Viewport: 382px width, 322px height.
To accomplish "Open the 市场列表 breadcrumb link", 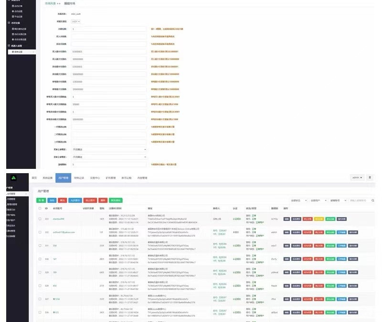I will point(50,3).
